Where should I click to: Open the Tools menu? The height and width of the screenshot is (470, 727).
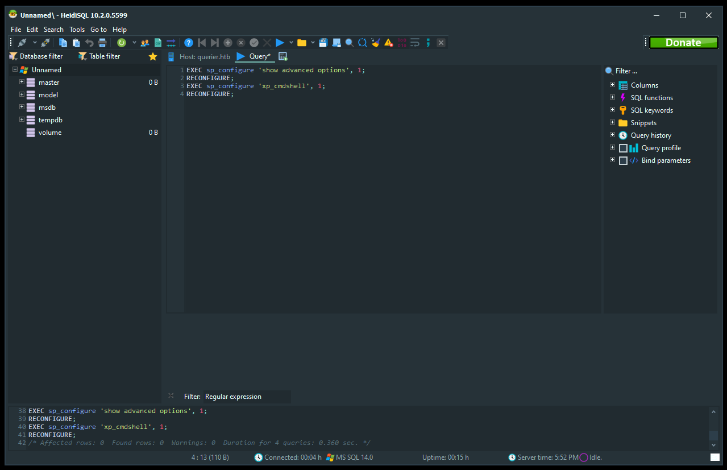[x=77, y=30]
